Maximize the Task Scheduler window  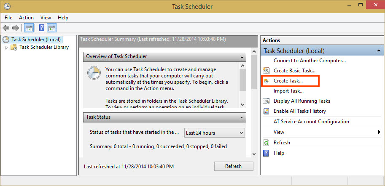[x=361, y=5]
